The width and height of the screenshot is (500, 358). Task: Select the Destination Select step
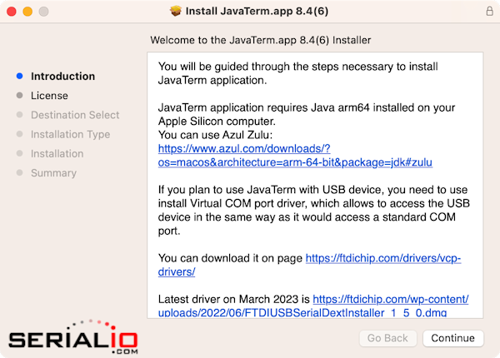[75, 115]
